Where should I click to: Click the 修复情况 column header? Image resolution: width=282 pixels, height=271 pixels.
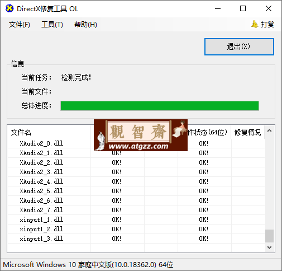tap(247, 132)
